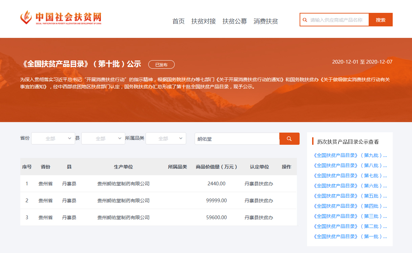Open the 所属品类 category dropdown
Image resolution: width=412 pixels, height=253 pixels.
[166, 139]
